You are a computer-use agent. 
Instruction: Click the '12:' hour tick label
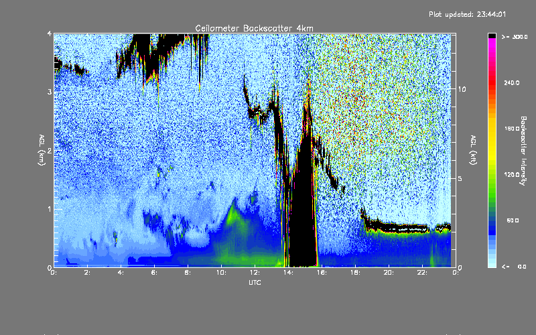pyautogui.click(x=255, y=273)
